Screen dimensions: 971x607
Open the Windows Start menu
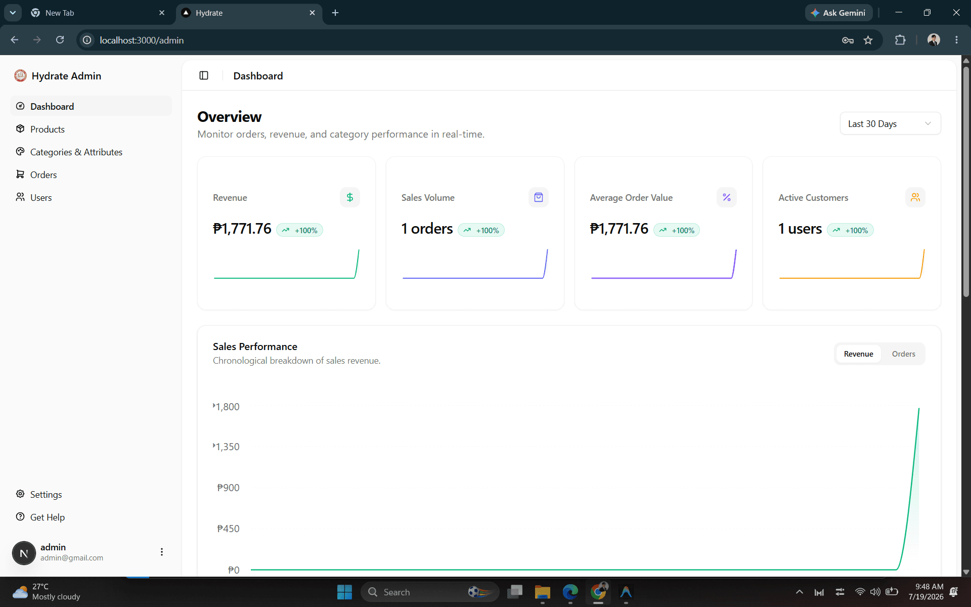344,592
